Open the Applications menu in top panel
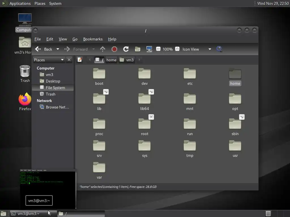 pyautogui.click(x=20, y=3)
